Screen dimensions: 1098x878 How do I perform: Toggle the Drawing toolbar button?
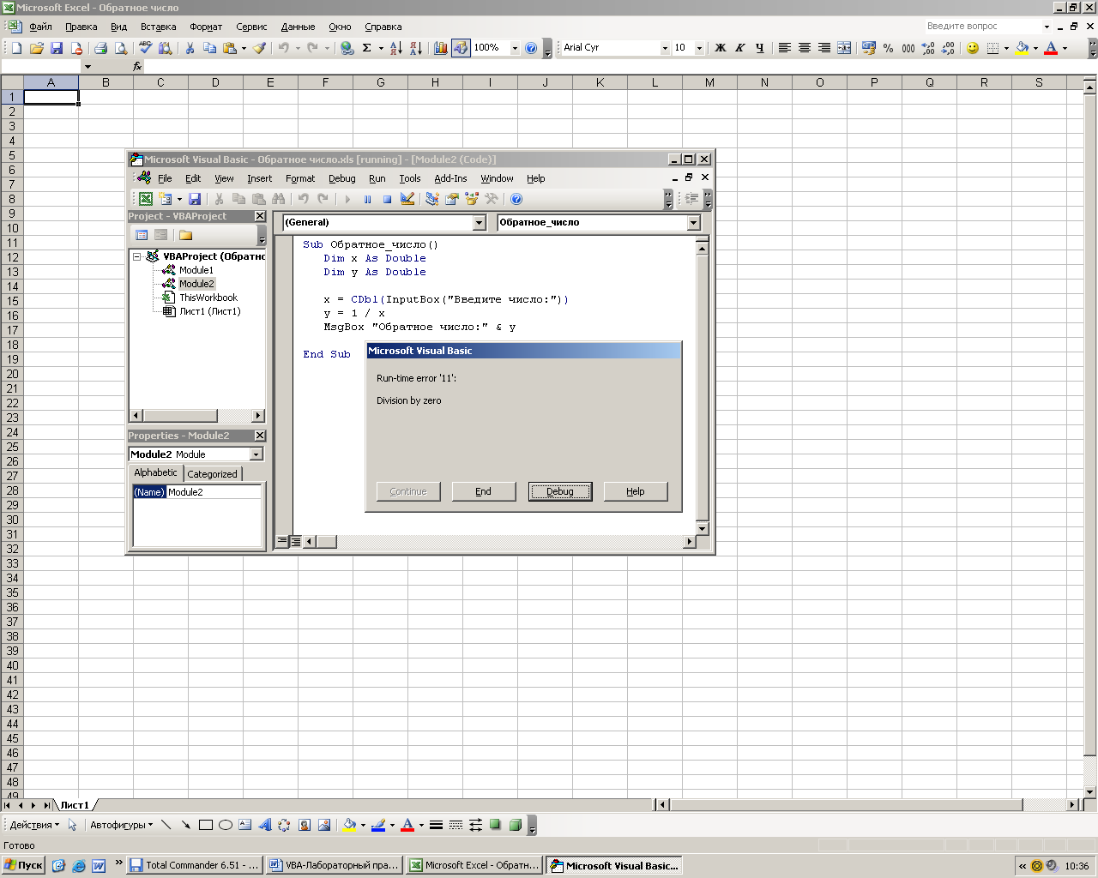tap(461, 48)
